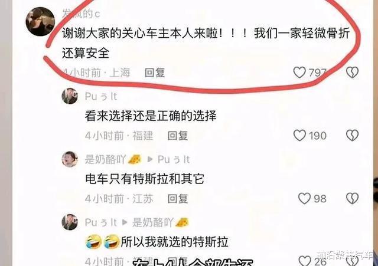Like the comment with 797 likes

pos(299,73)
